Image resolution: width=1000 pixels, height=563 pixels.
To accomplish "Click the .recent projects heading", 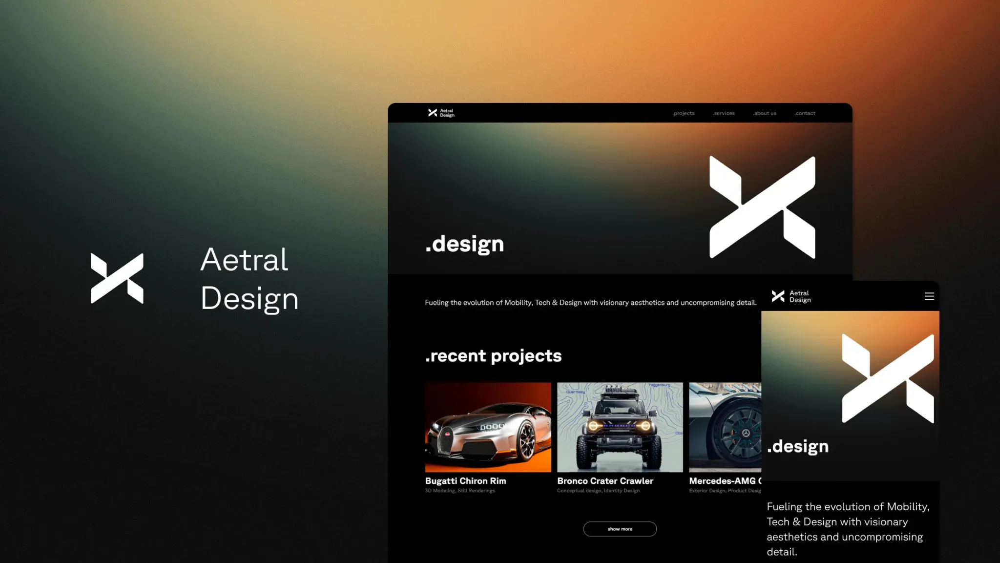I will coord(493,356).
